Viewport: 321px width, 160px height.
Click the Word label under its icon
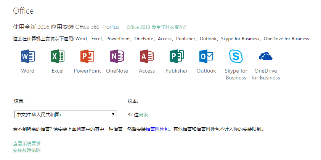click(x=27, y=71)
